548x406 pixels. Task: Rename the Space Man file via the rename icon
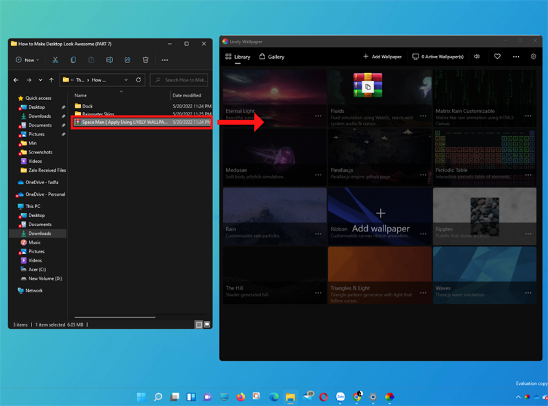click(x=110, y=60)
